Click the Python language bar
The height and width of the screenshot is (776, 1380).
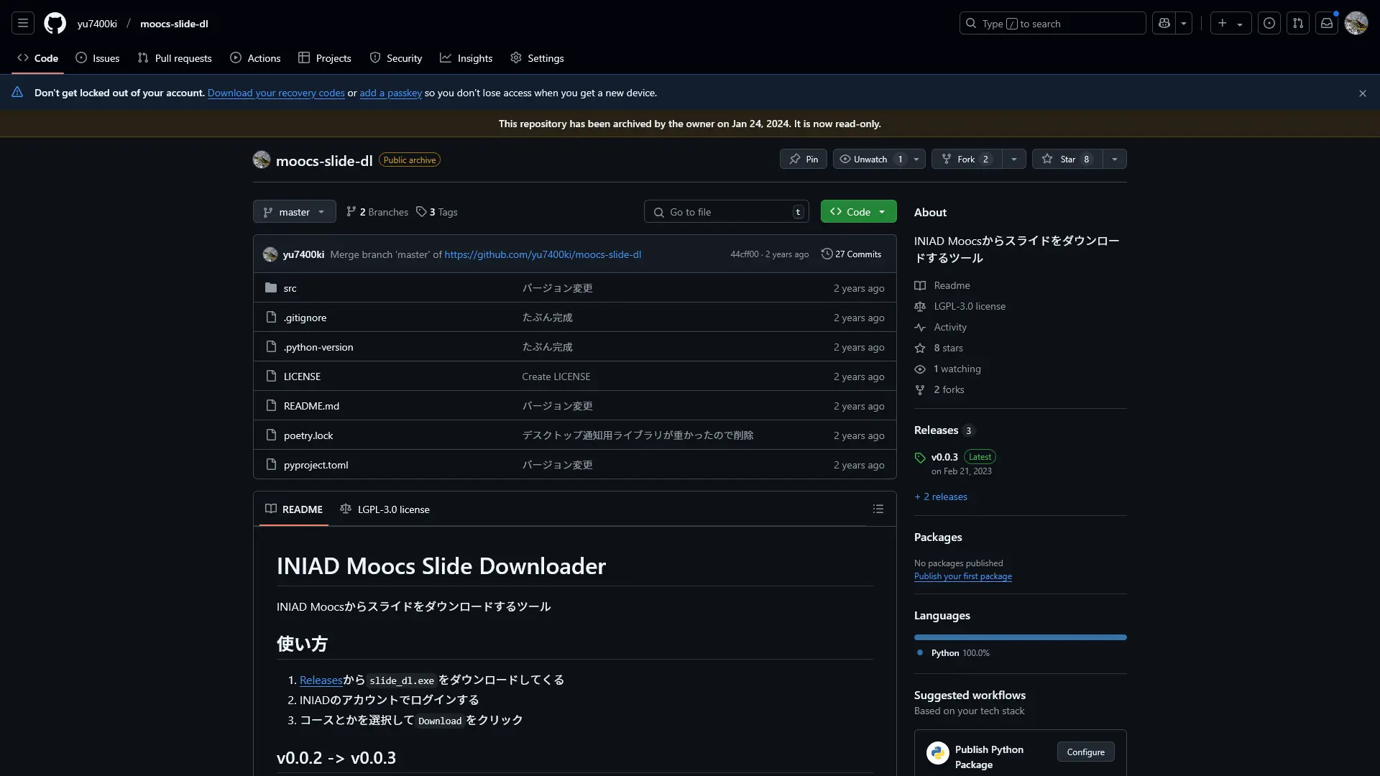click(1020, 637)
